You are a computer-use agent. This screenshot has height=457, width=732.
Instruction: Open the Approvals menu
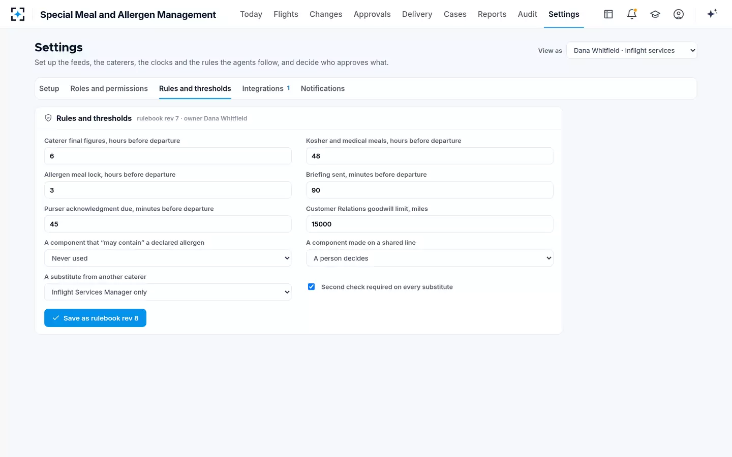pos(372,14)
